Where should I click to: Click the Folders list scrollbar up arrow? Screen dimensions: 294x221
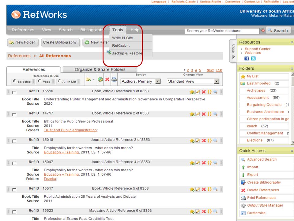[292, 74]
